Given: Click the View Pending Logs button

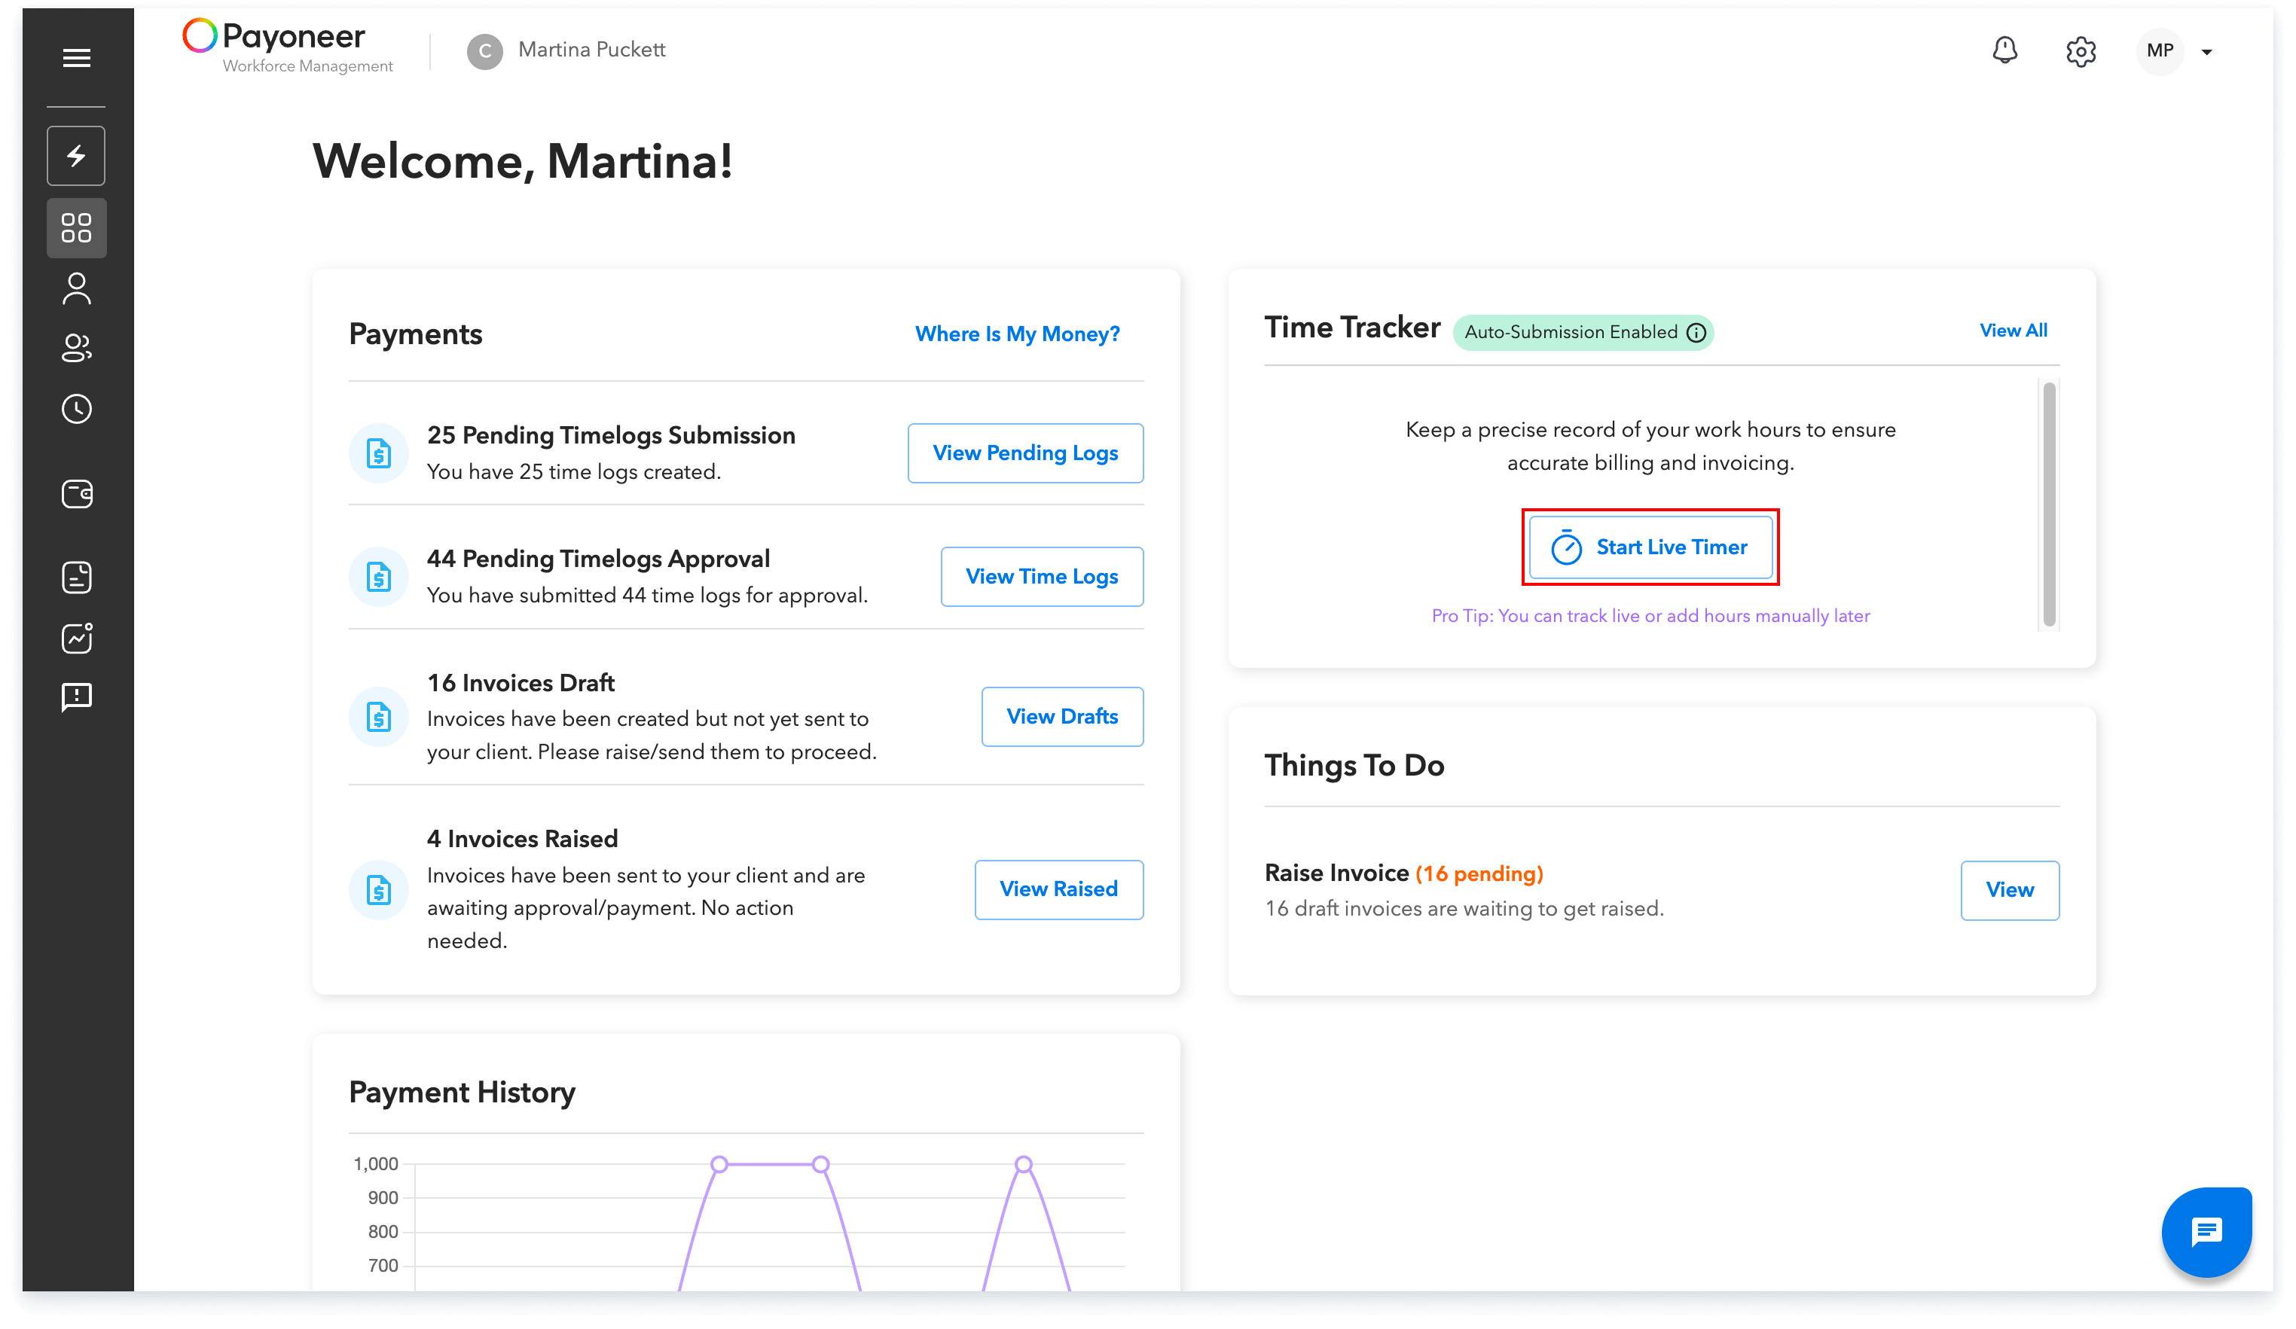Looking at the screenshot, I should click(1025, 453).
